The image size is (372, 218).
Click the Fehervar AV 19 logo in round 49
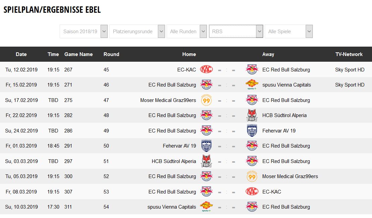click(x=252, y=130)
